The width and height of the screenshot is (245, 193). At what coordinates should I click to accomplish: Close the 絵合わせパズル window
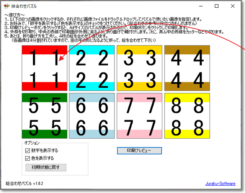click(x=234, y=6)
